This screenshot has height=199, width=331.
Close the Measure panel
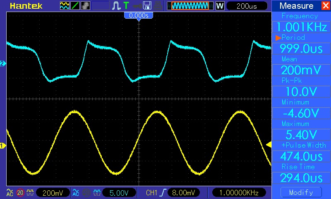click(x=325, y=6)
